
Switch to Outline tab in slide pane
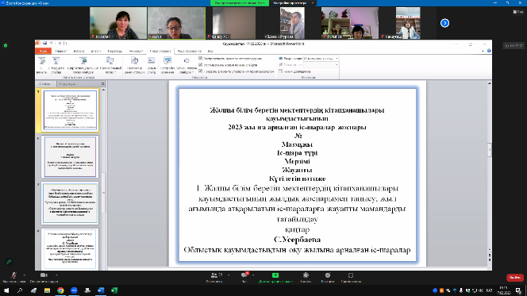coord(67,84)
